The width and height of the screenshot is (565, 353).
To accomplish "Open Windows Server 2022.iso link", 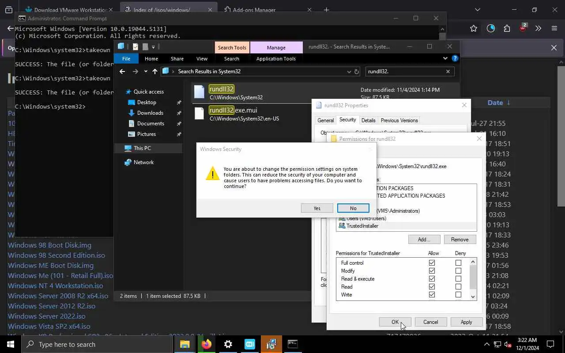I will [x=47, y=316].
